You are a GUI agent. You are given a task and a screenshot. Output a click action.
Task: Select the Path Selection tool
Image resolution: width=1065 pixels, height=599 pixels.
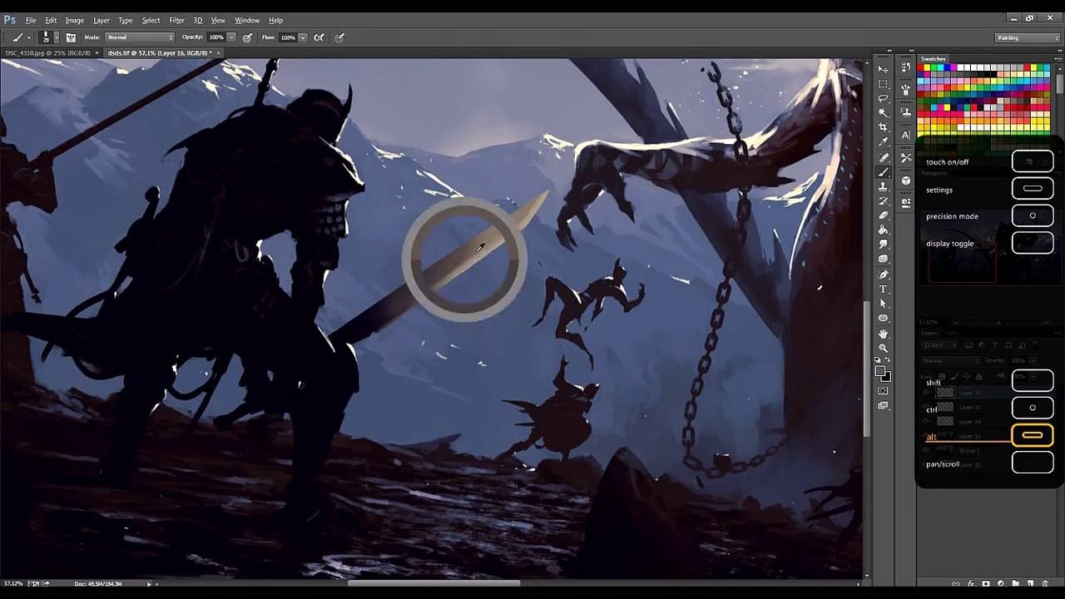click(883, 303)
